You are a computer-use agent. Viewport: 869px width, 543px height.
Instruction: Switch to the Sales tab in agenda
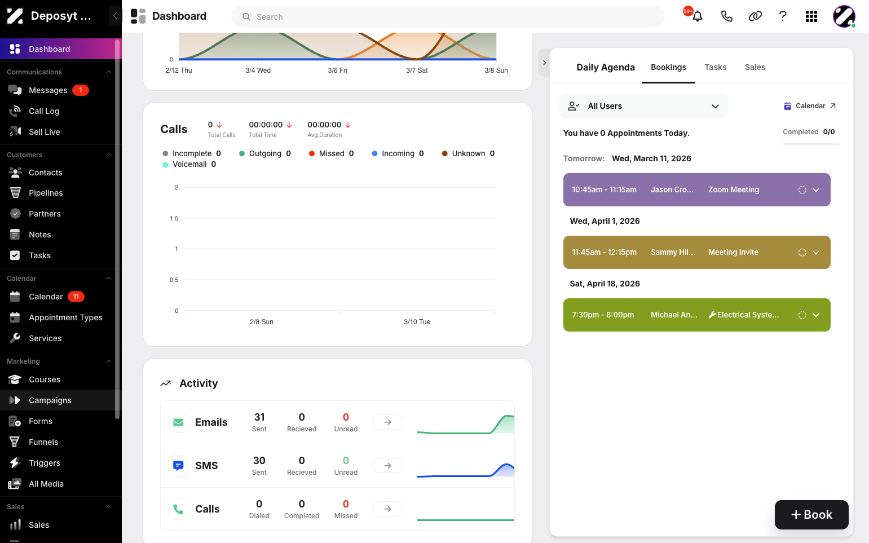tap(755, 67)
